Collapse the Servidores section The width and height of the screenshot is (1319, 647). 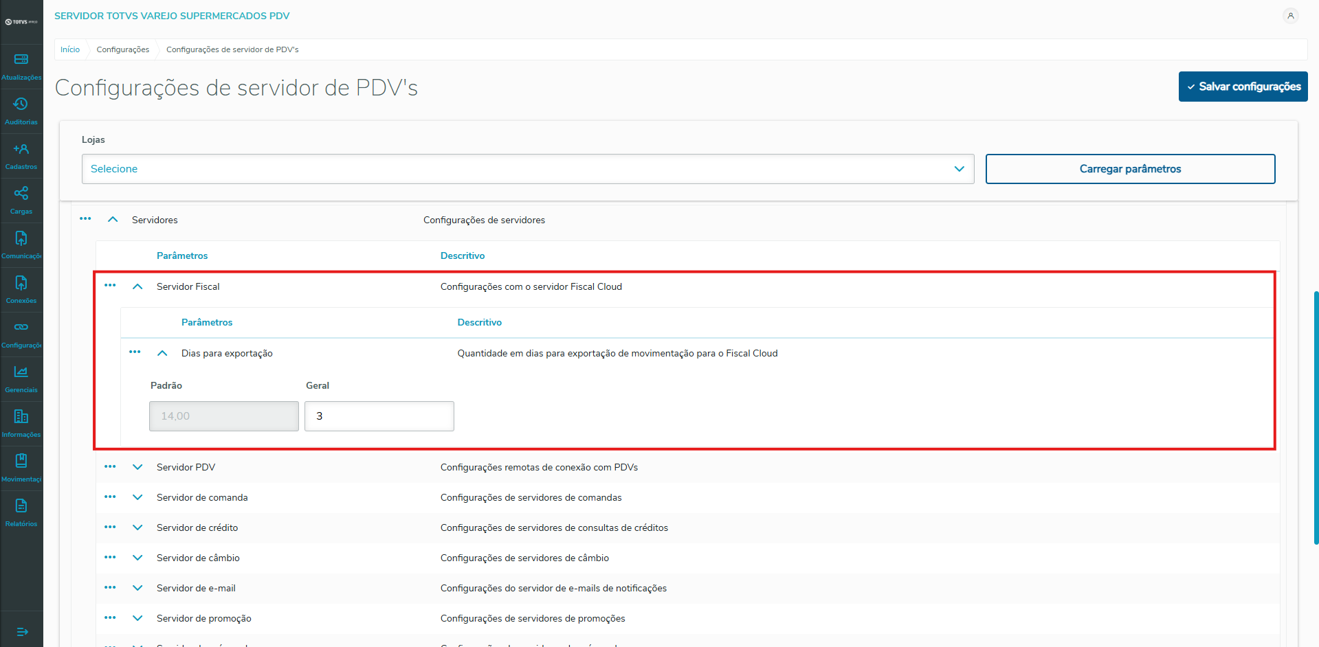click(113, 220)
